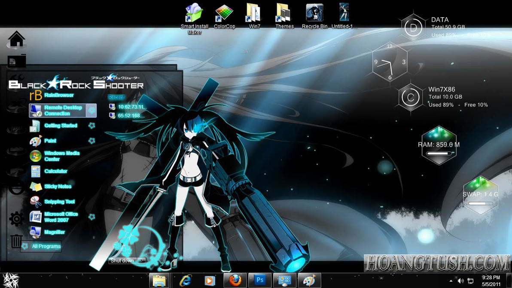Launch the ColorCop desktop shortcut

point(224,16)
